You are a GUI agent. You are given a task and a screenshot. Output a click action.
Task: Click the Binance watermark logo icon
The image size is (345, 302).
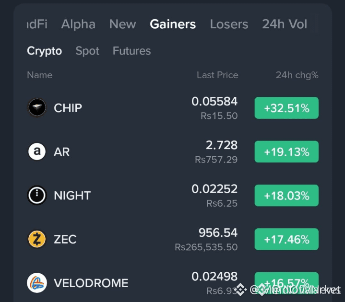240,290
